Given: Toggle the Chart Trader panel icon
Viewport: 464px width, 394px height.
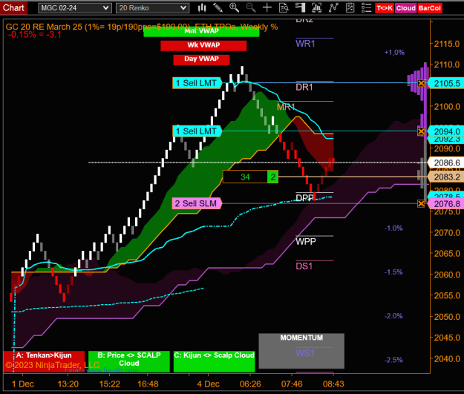Looking at the screenshot, I should (300, 7).
